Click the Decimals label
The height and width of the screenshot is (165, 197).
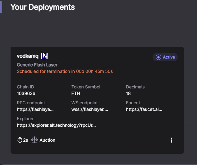tap(135, 87)
